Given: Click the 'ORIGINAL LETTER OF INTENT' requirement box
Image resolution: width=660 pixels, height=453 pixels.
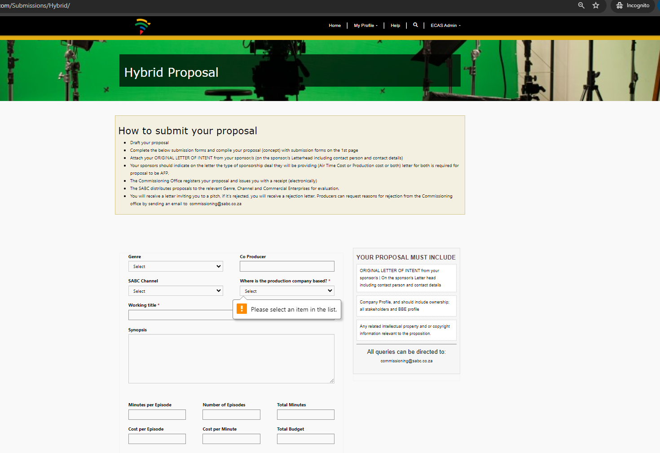Looking at the screenshot, I should [x=406, y=278].
